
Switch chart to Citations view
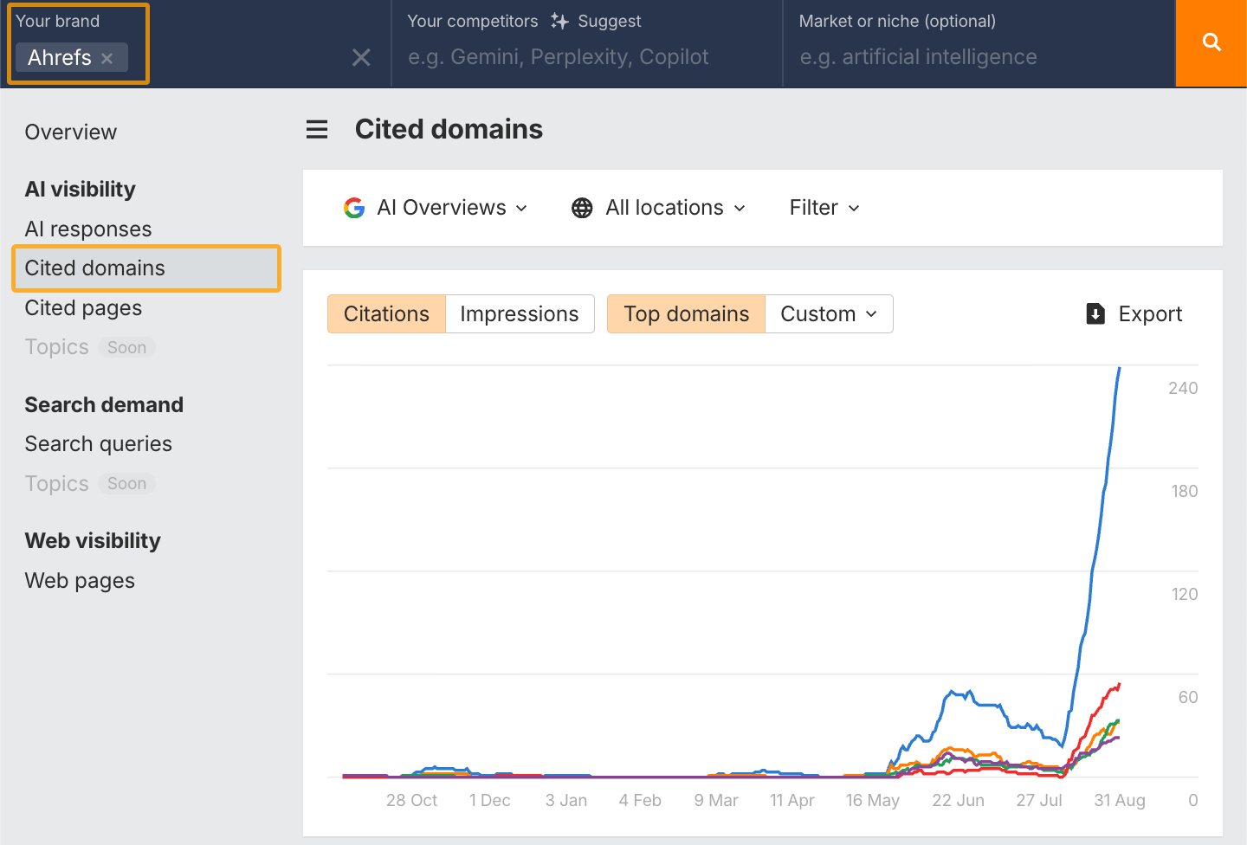[386, 313]
